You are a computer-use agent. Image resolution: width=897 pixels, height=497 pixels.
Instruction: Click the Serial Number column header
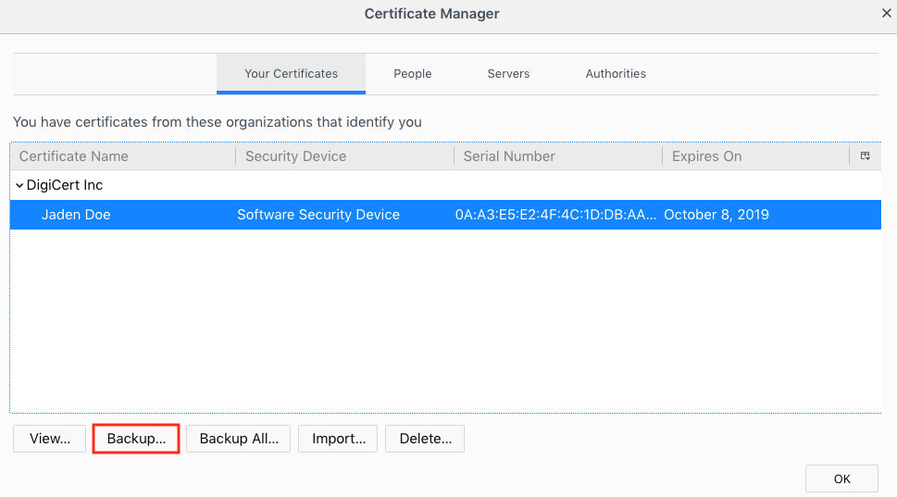(x=509, y=156)
